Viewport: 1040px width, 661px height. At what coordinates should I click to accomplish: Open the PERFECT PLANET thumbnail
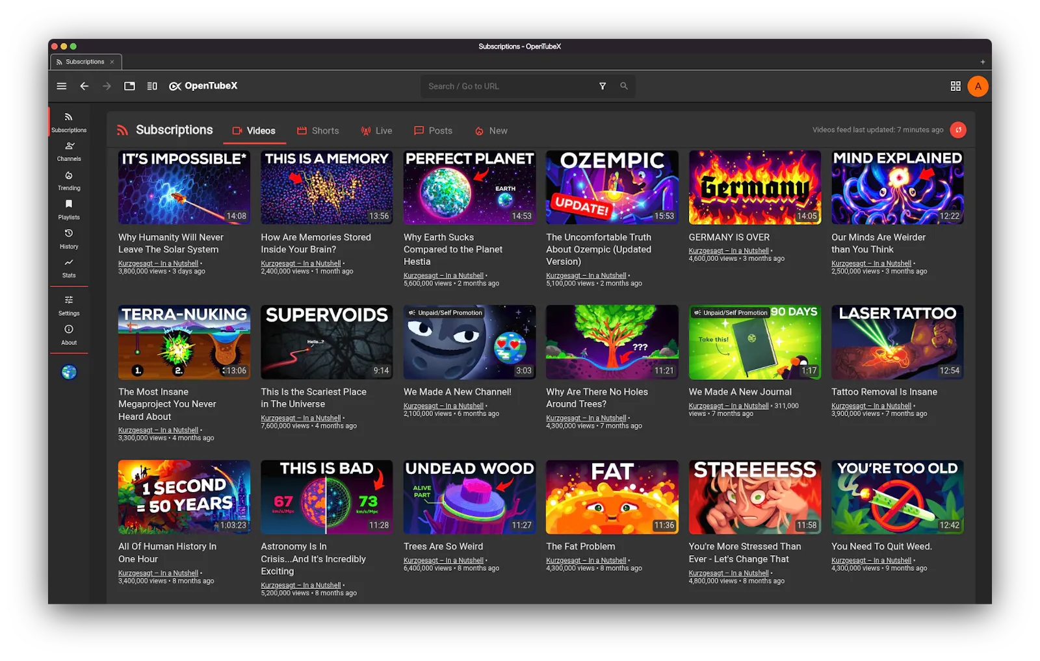pos(470,188)
